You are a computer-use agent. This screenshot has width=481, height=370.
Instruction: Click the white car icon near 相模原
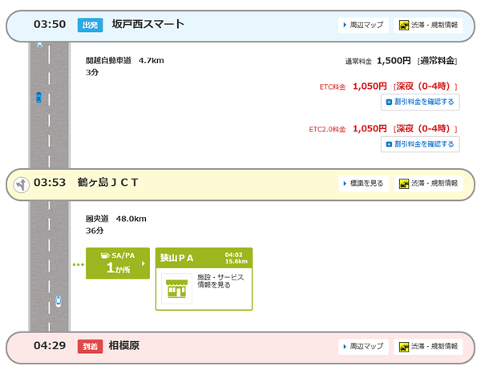pyautogui.click(x=58, y=302)
